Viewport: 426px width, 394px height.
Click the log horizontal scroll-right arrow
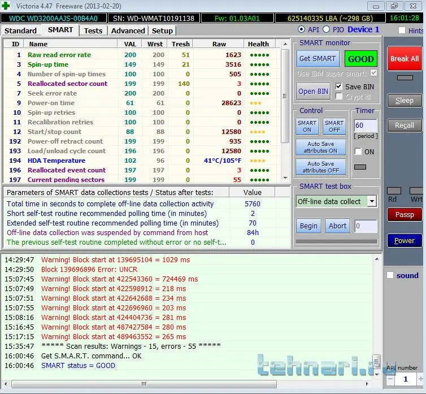click(x=367, y=384)
